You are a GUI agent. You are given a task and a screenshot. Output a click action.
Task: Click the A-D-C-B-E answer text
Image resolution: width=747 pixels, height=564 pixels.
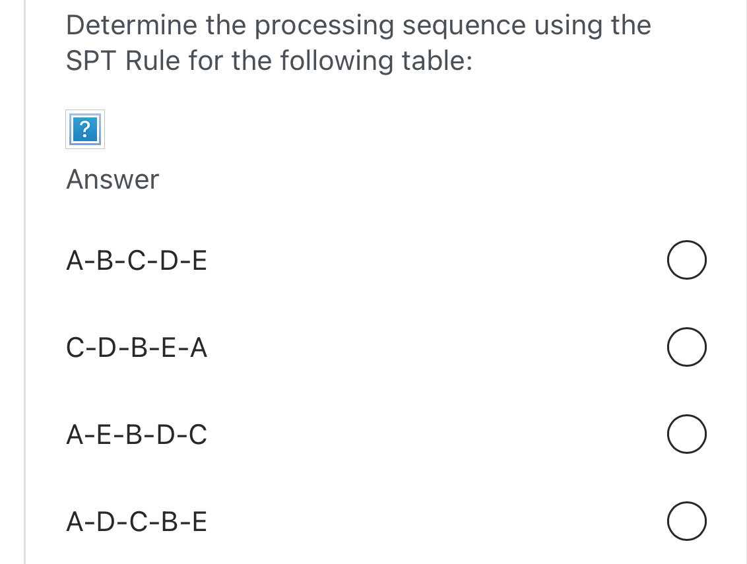(136, 521)
